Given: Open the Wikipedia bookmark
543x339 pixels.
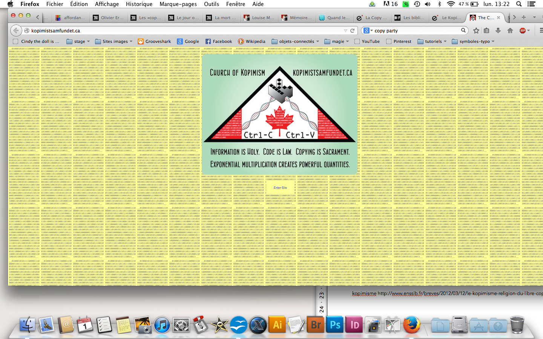Looking at the screenshot, I should pos(252,41).
